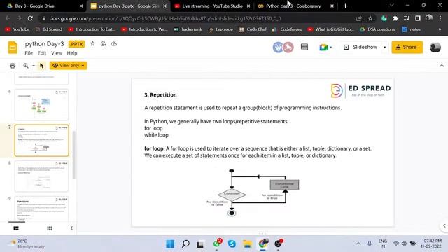Start the Slideshow
Viewport: 448px width, 252px height.
coord(360,47)
